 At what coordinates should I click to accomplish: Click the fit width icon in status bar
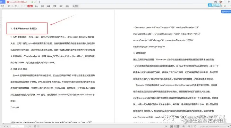189,126
